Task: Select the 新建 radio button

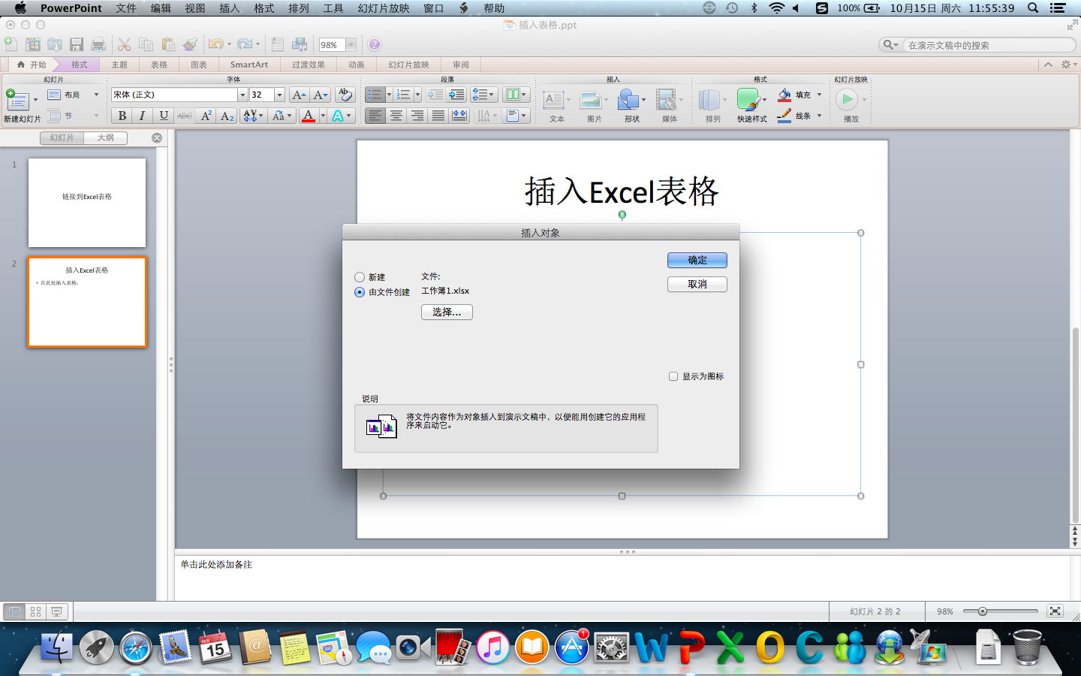Action: pyautogui.click(x=360, y=277)
